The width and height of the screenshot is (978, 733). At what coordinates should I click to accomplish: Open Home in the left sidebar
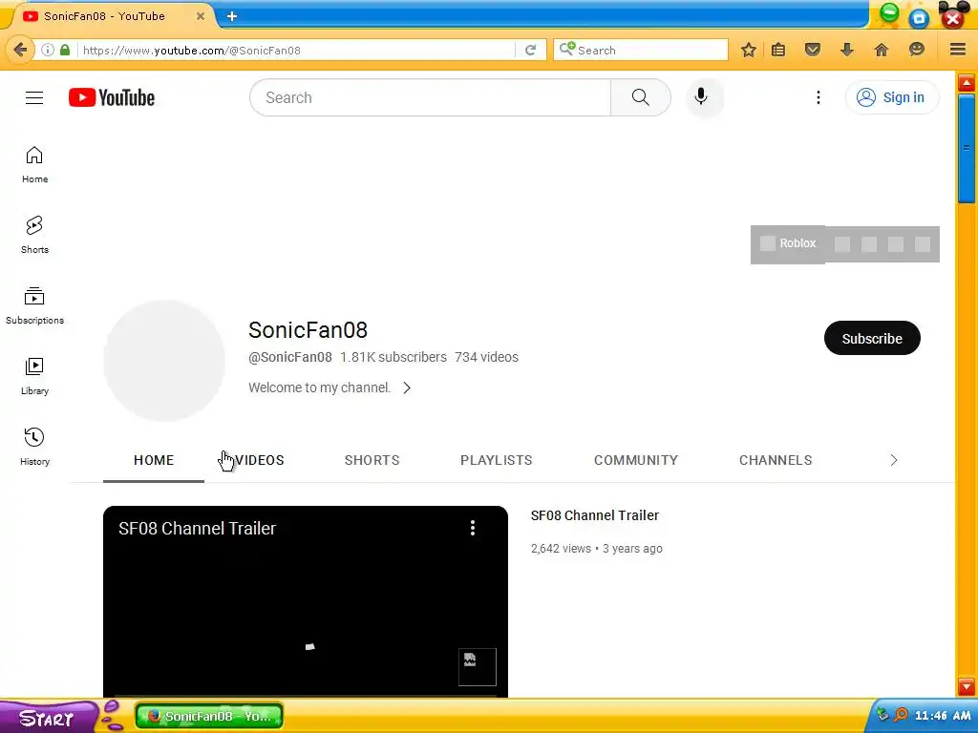tap(34, 164)
